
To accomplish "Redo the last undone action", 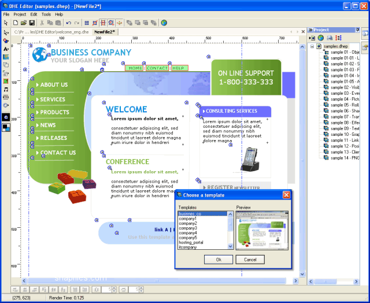I will point(76,23).
